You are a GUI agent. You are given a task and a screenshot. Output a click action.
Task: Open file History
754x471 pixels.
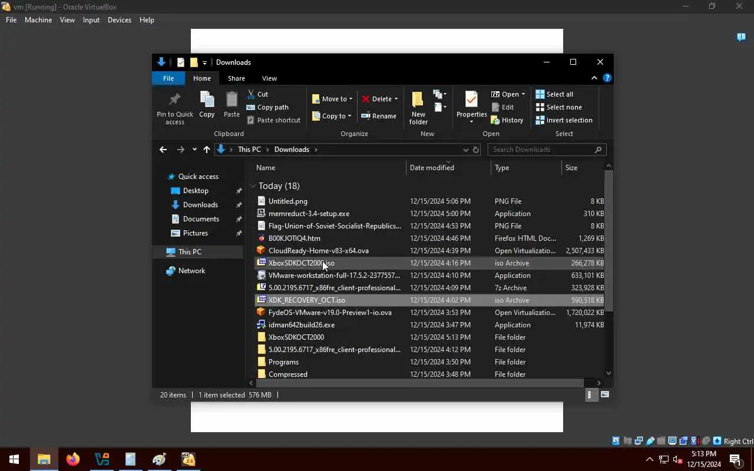tap(507, 120)
